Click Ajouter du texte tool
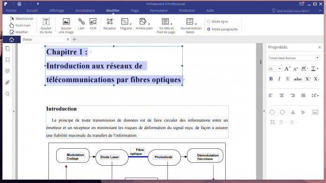 point(46,26)
